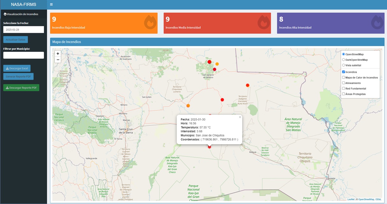Image resolution: width=387 pixels, height=204 pixels.
Task: Open the date picker field
Action: [24, 30]
